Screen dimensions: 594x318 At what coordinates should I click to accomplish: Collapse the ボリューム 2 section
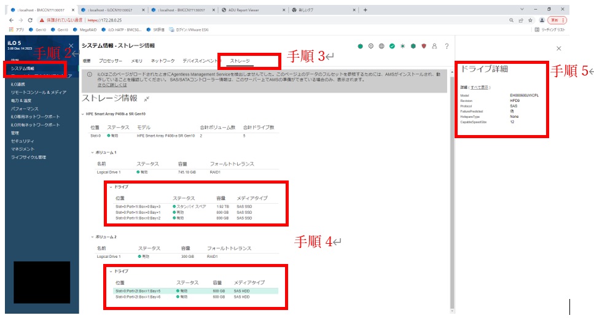(92, 237)
